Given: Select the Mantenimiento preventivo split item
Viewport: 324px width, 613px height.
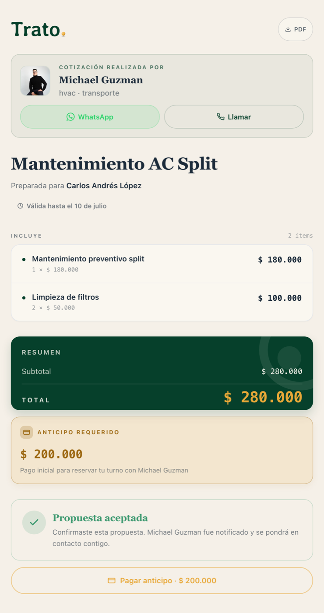Looking at the screenshot, I should pos(162,264).
